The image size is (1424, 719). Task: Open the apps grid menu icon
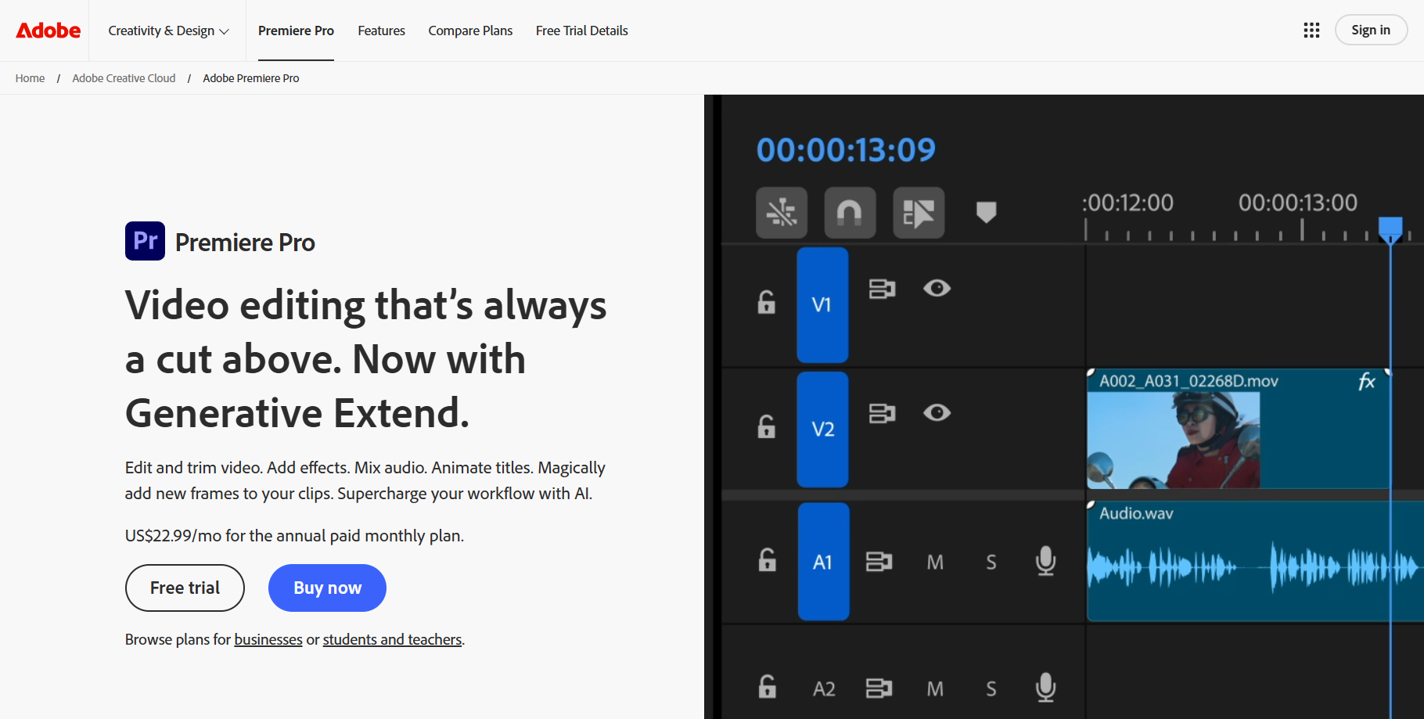pos(1311,31)
